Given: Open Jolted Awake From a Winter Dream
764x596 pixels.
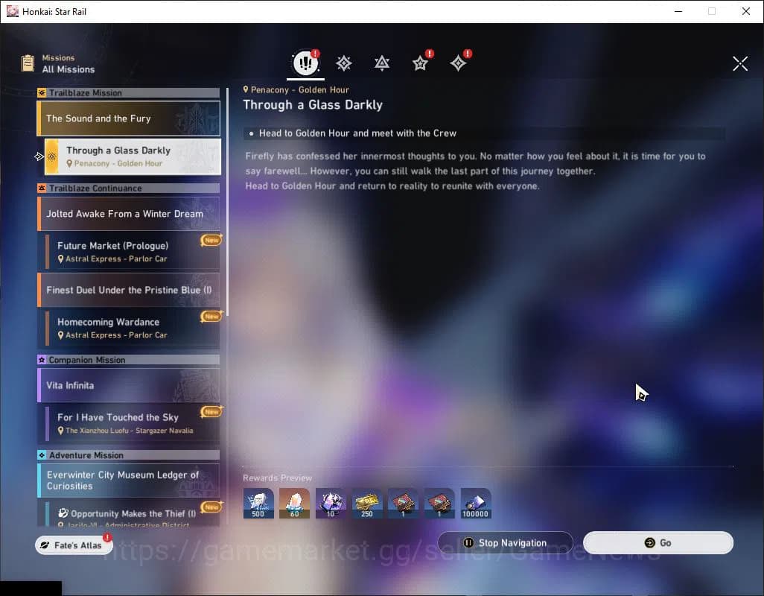Looking at the screenshot, I should pos(129,214).
